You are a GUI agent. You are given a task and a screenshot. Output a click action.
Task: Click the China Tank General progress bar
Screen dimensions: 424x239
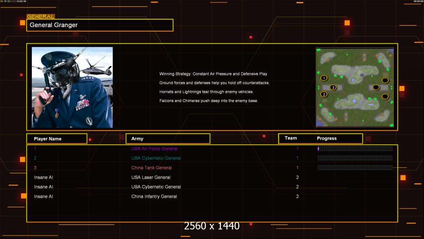click(x=355, y=168)
